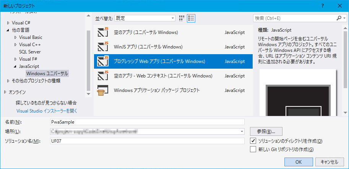The image size is (349, 169).
Task: Click the template preview thumbnail image
Action: tap(298, 92)
